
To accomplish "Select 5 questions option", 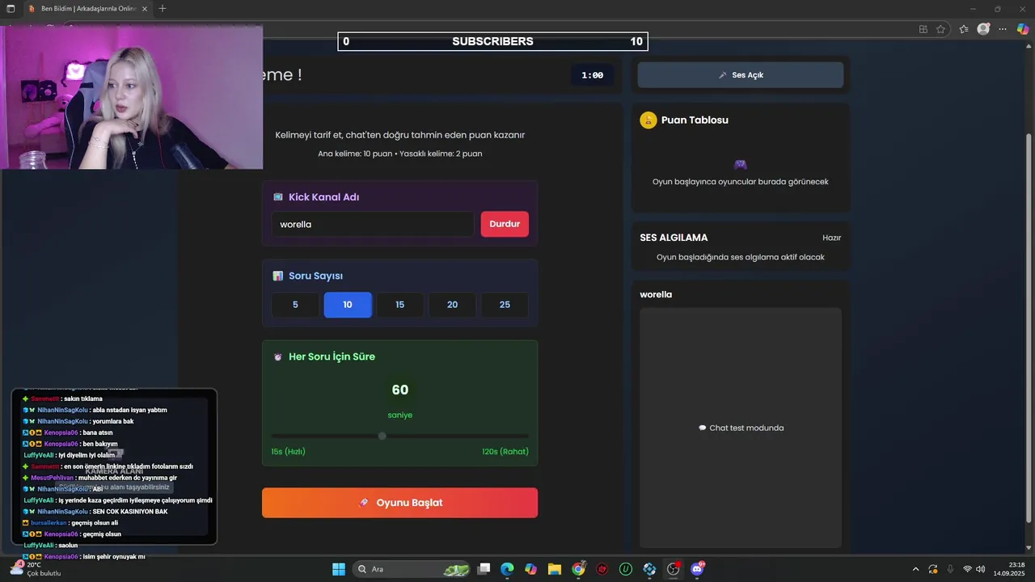I will (x=295, y=305).
